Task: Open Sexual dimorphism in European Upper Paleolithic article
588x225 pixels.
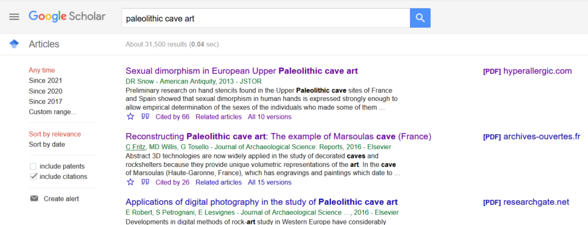Action: click(x=242, y=71)
